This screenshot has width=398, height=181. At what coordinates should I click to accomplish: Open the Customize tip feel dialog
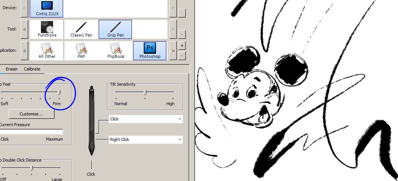click(x=31, y=114)
